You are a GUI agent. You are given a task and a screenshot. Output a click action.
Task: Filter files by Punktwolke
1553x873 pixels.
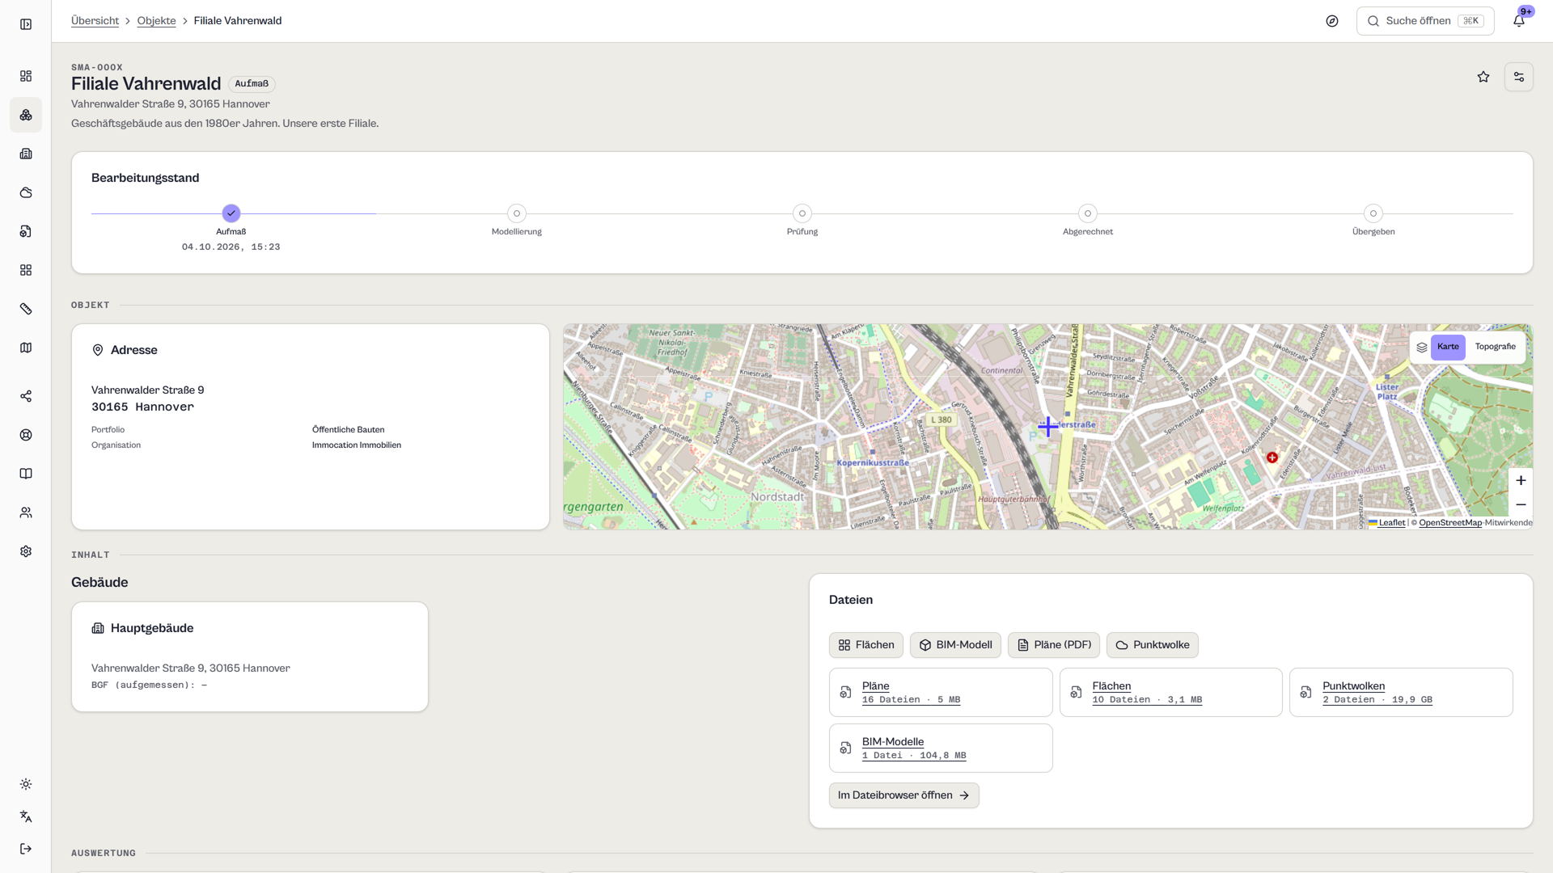point(1153,645)
